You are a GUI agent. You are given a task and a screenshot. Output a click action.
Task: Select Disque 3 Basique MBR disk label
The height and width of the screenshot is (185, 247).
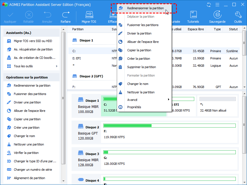88,159
